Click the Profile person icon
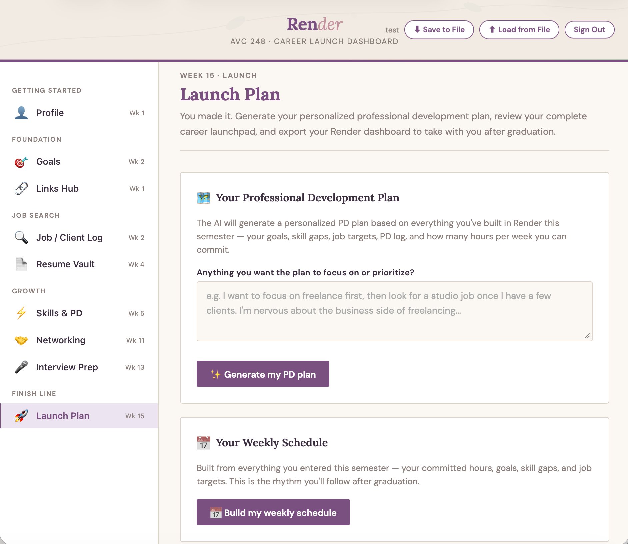The width and height of the screenshot is (628, 544). tap(21, 113)
